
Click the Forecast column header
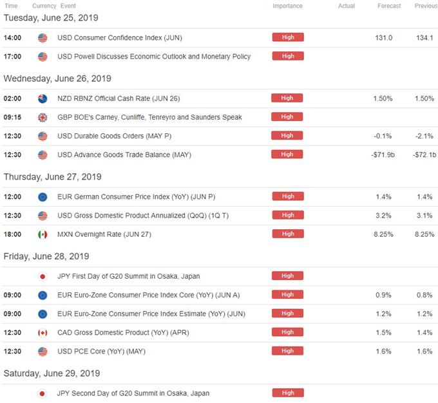click(x=389, y=6)
